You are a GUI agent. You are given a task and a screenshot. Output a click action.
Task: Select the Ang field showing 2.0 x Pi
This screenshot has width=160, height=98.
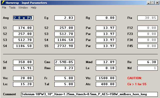[x=23, y=18]
